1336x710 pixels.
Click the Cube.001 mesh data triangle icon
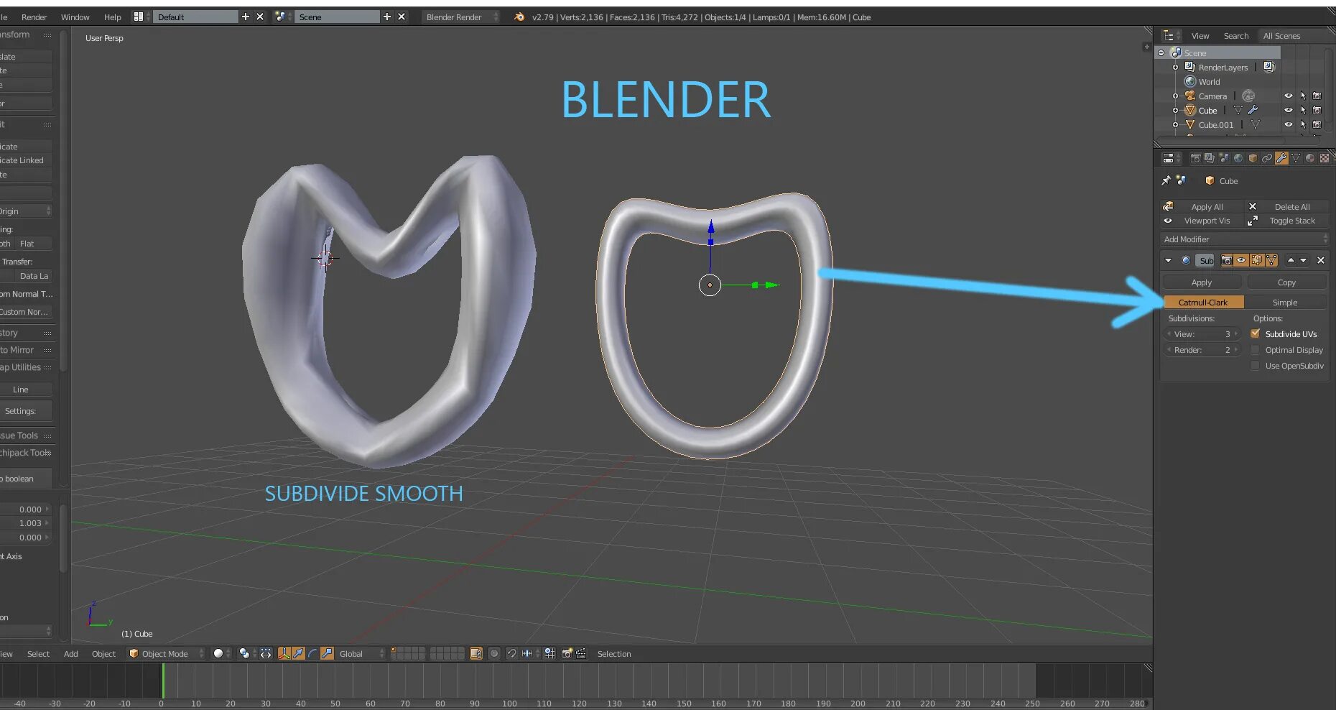pyautogui.click(x=1255, y=124)
